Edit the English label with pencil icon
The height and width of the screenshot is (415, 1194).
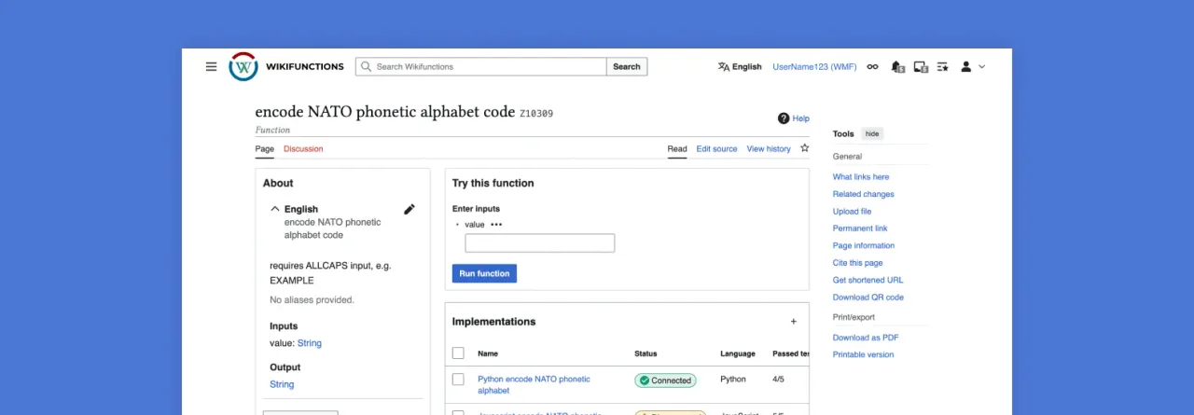pos(409,209)
